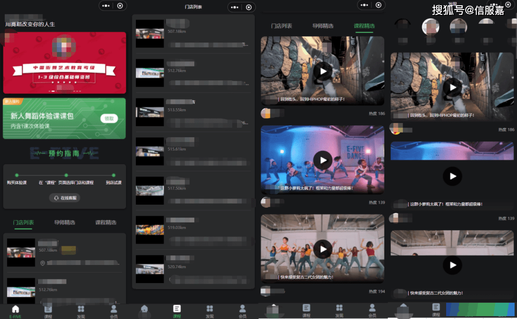The height and width of the screenshot is (319, 517).
Task: Tap location pin icon in home screen 507.18km row
Action: tap(43, 263)
